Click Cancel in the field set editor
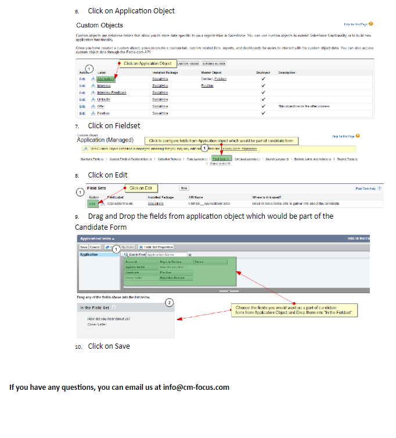Image resolution: width=396 pixels, height=438 pixels. tap(95, 247)
